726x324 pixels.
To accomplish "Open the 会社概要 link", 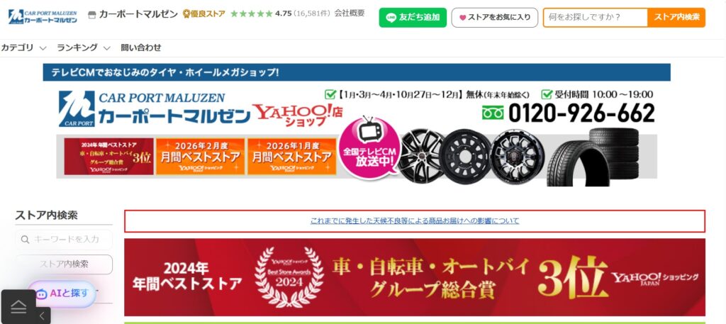I will pyautogui.click(x=350, y=13).
